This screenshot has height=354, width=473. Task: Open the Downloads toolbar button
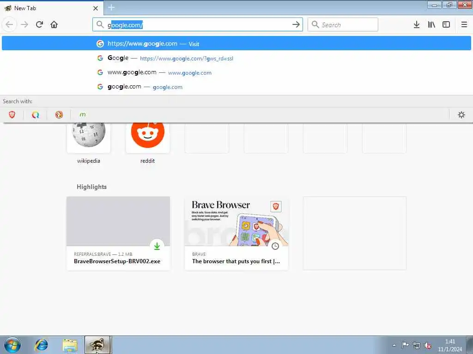click(x=417, y=24)
